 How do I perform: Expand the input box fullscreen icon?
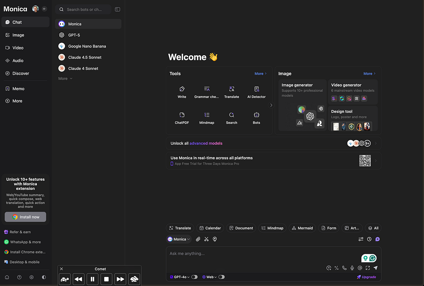(x=368, y=268)
